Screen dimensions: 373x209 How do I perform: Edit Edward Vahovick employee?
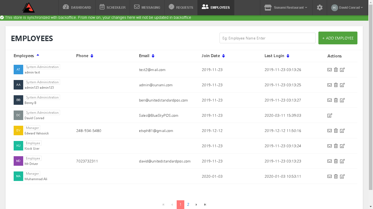click(x=342, y=131)
